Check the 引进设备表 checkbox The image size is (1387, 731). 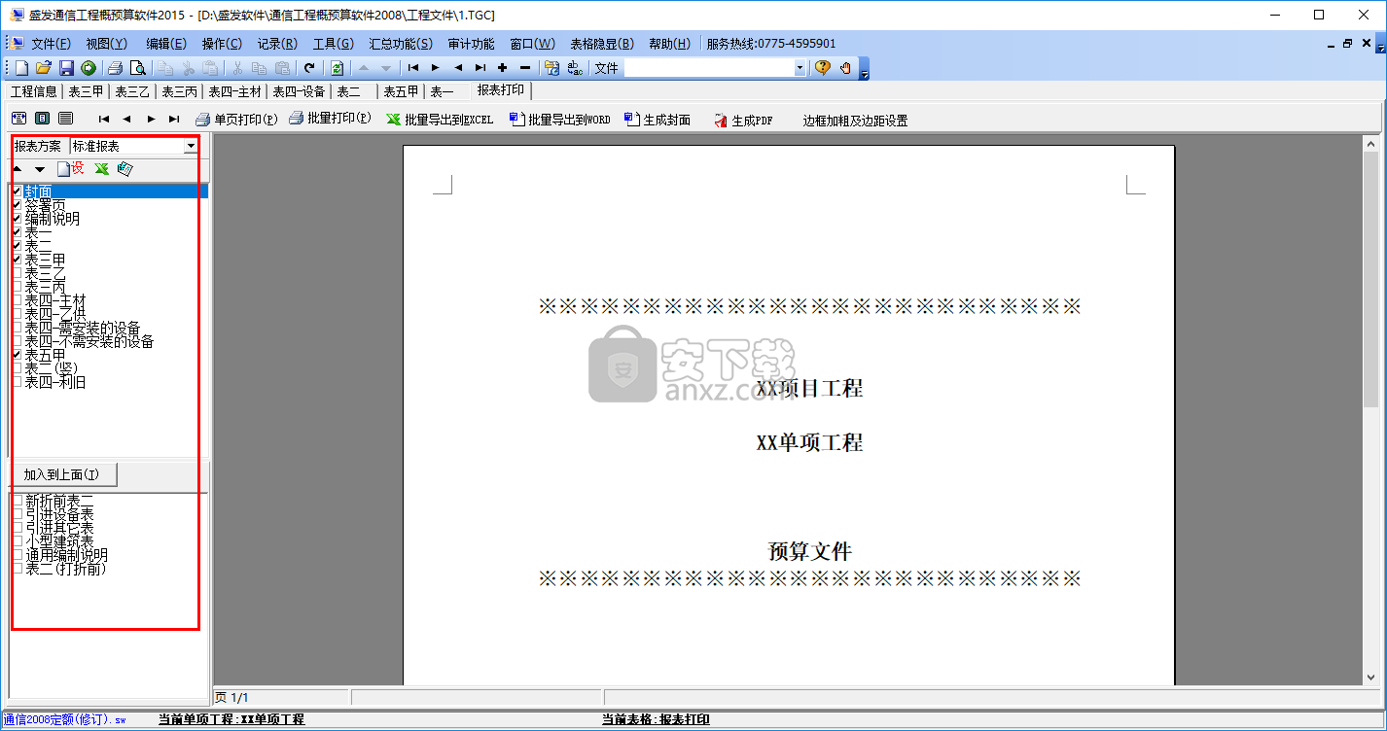pyautogui.click(x=17, y=513)
